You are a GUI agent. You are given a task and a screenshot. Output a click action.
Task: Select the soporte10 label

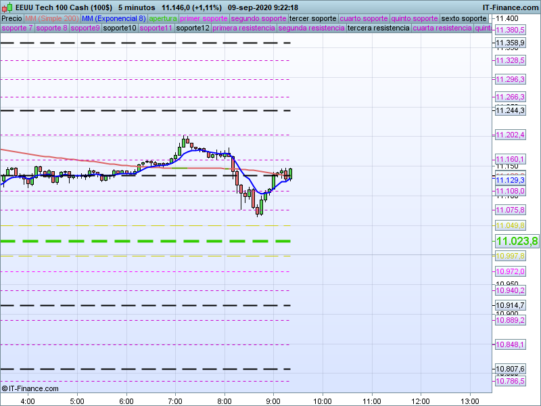[120, 28]
